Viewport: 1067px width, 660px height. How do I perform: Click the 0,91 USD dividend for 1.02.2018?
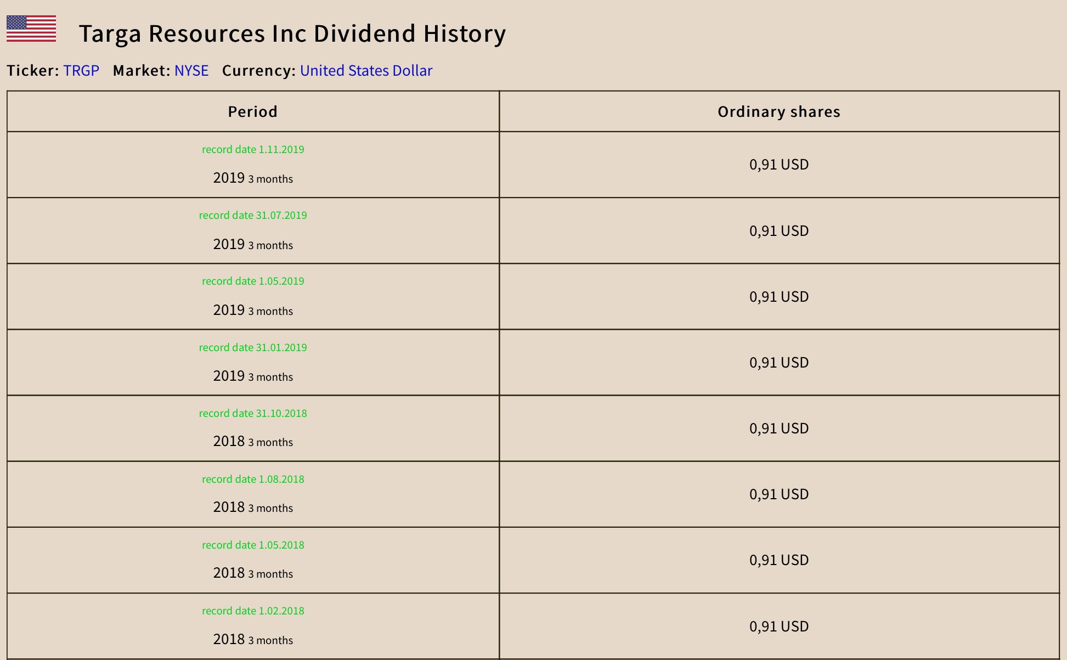tap(778, 627)
